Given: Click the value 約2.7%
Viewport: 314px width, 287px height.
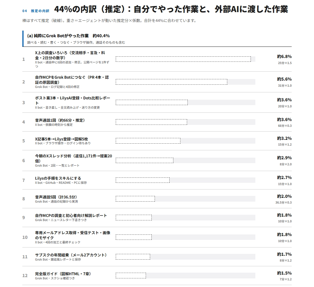Looking at the screenshot, I should [x=284, y=177].
